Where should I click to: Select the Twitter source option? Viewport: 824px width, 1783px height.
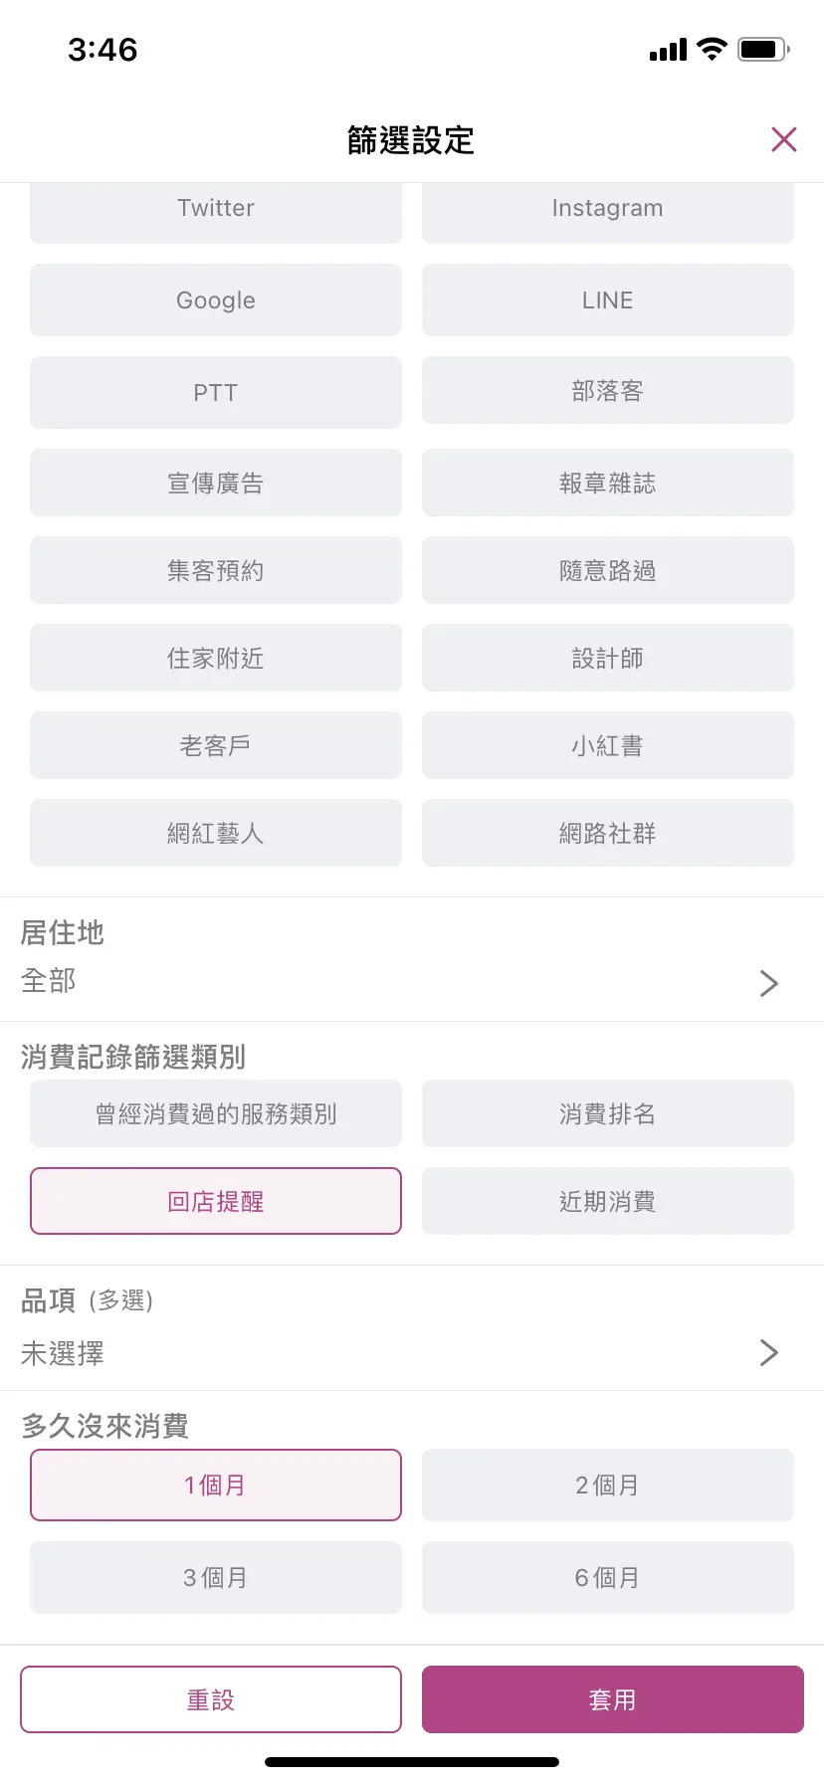216,210
